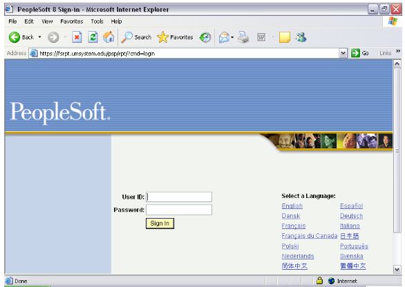Select Polski language link
This screenshot has height=287, width=405.
pos(290,246)
